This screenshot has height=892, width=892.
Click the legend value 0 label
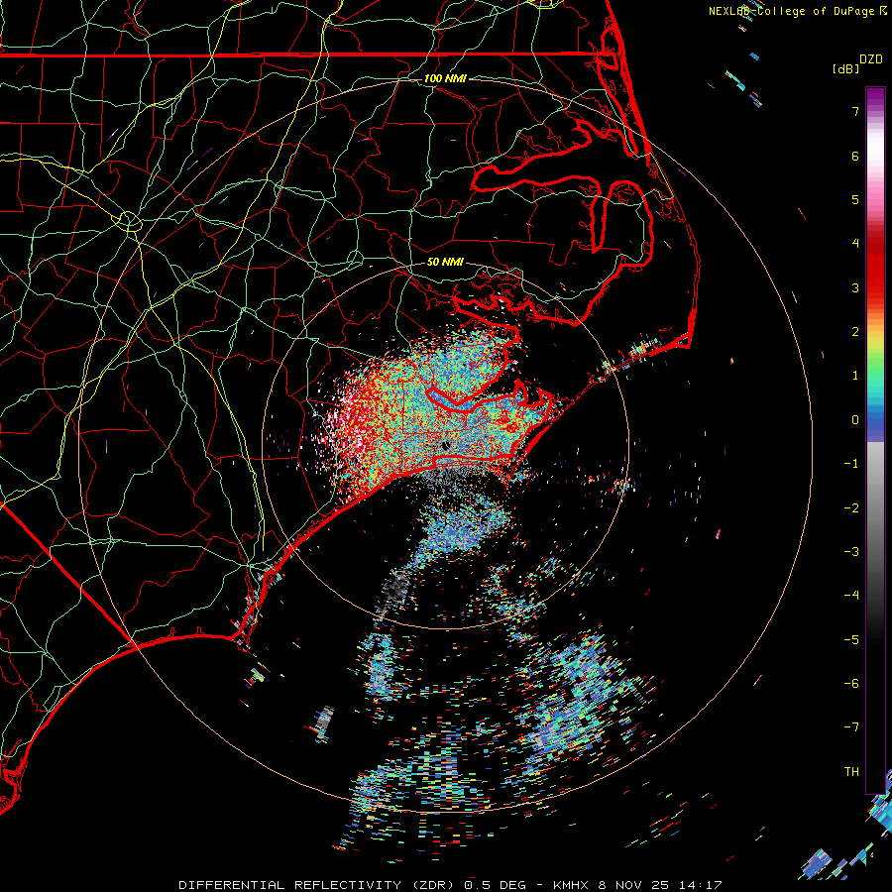click(x=855, y=420)
